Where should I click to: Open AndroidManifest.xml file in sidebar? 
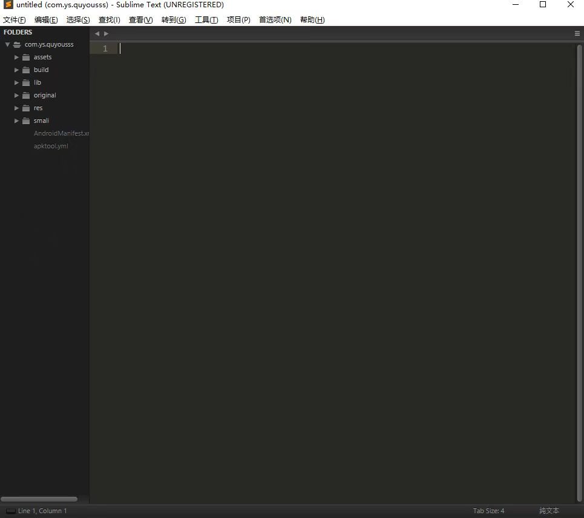click(x=61, y=133)
